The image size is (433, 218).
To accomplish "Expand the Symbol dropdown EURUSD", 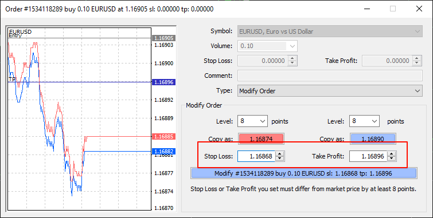I will [330, 31].
